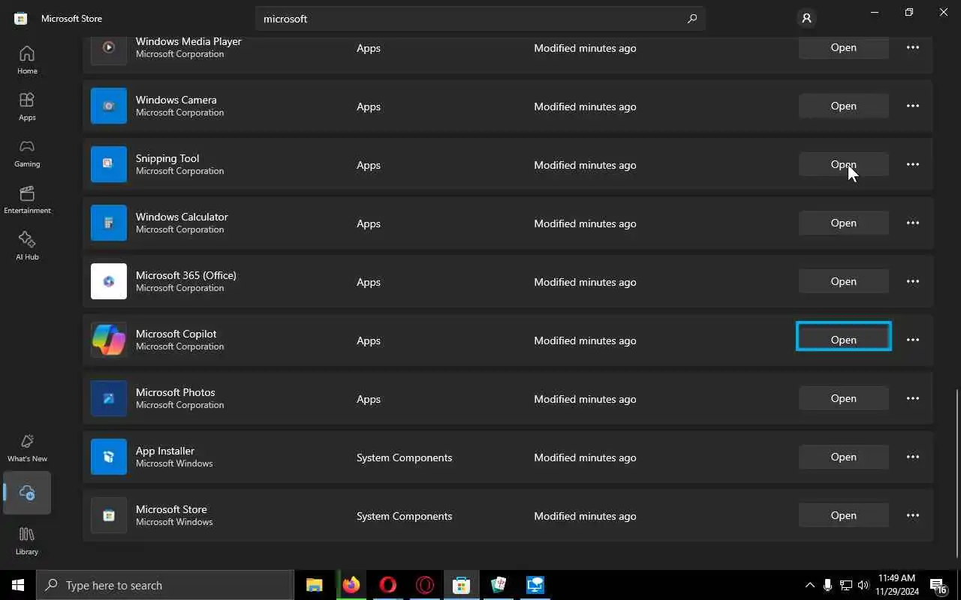Click Open for App Installer
This screenshot has width=961, height=600.
click(843, 457)
